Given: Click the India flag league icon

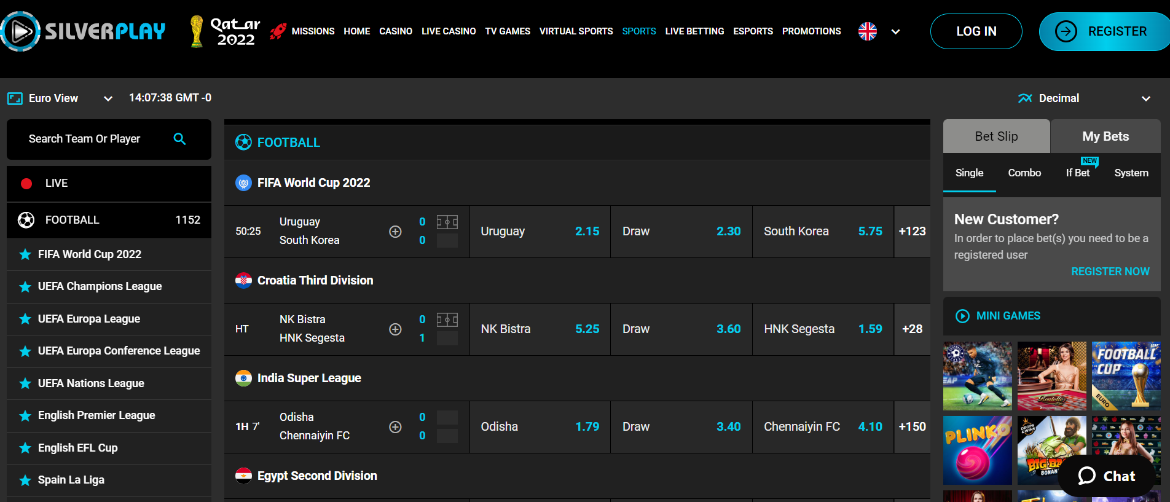Looking at the screenshot, I should click(x=244, y=378).
